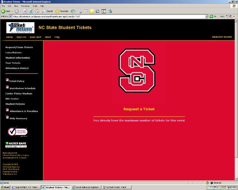Viewport: 238px width, 190px height.
Task: Open the Attendance History link
Action: (17, 68)
